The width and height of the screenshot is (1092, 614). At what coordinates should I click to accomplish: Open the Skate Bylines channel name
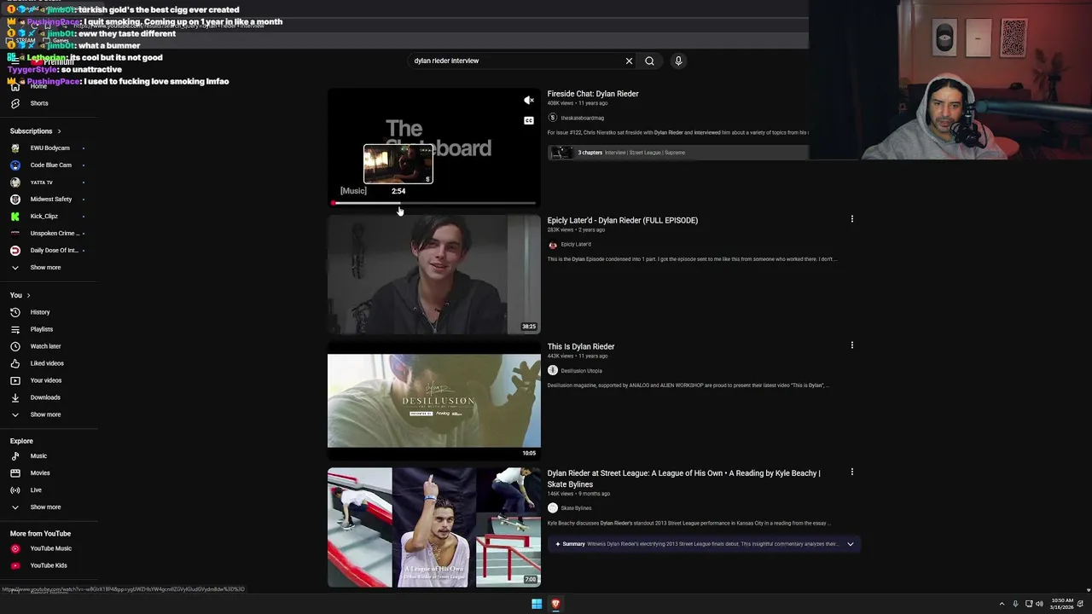tap(576, 508)
